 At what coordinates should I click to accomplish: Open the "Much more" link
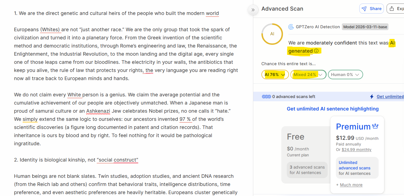pos(351,185)
